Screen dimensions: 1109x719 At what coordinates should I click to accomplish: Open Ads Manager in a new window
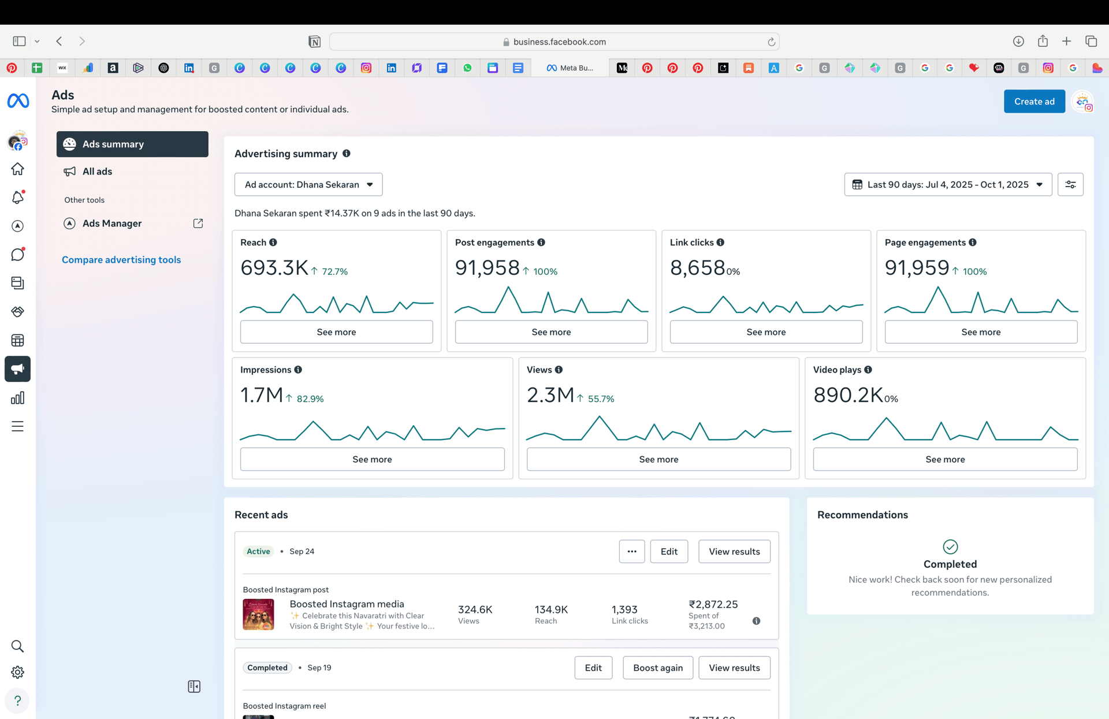[x=111, y=223]
